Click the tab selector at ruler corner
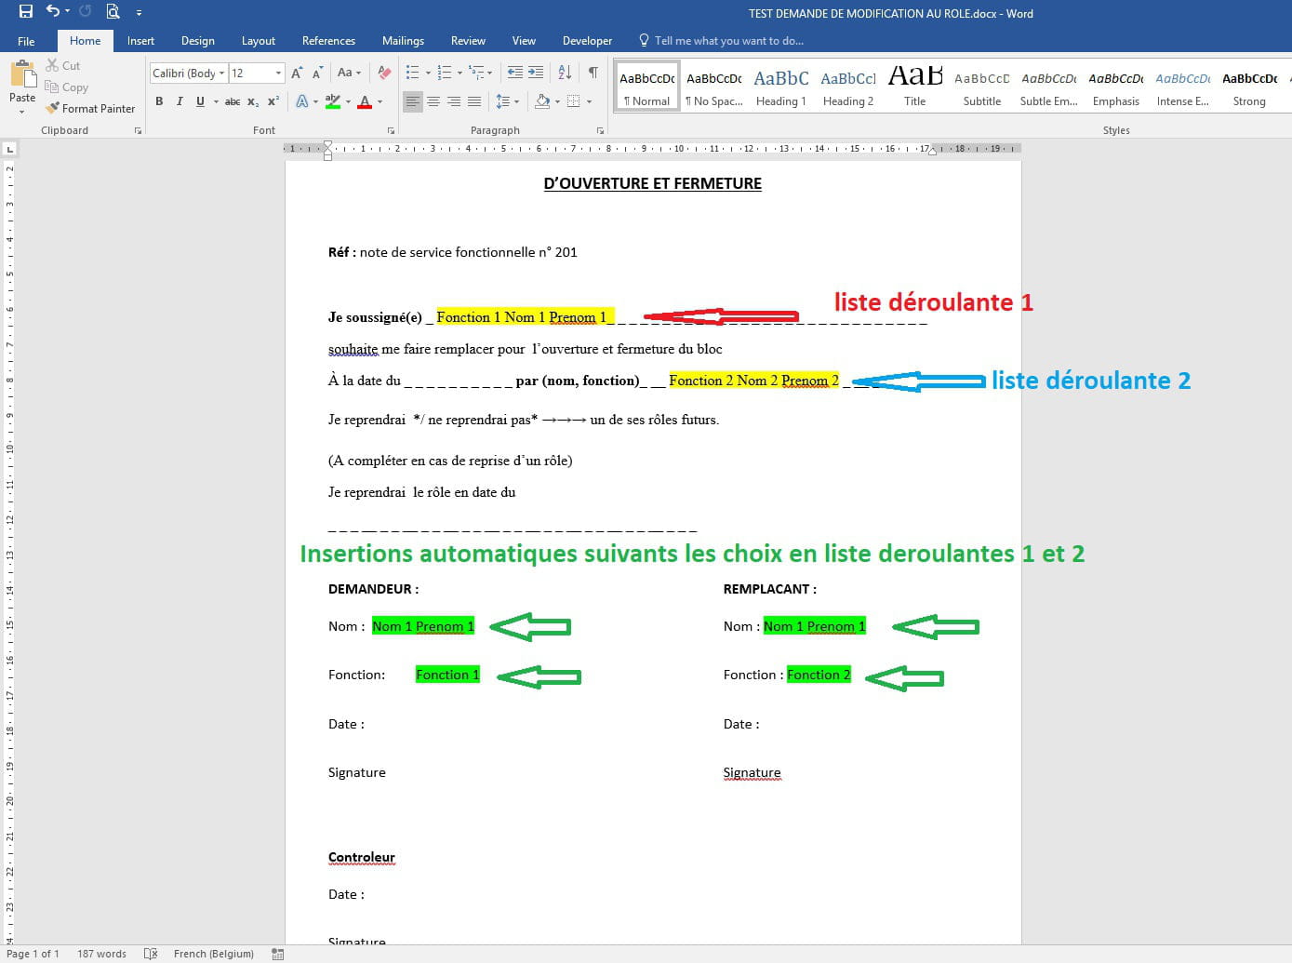This screenshot has height=963, width=1292. click(10, 149)
